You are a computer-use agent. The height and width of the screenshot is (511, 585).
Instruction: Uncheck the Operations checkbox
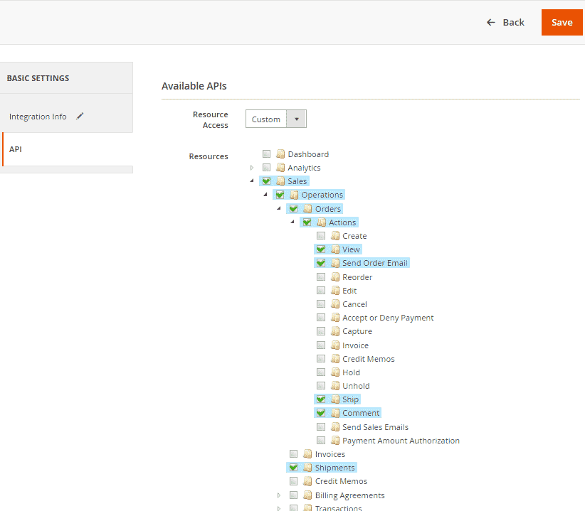pyautogui.click(x=280, y=195)
